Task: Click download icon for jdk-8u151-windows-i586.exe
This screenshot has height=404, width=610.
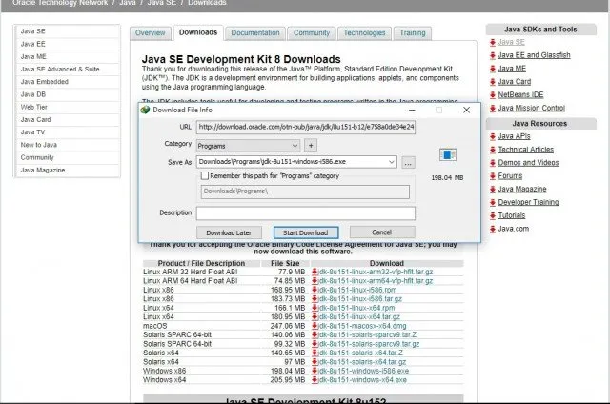Action: [x=315, y=371]
